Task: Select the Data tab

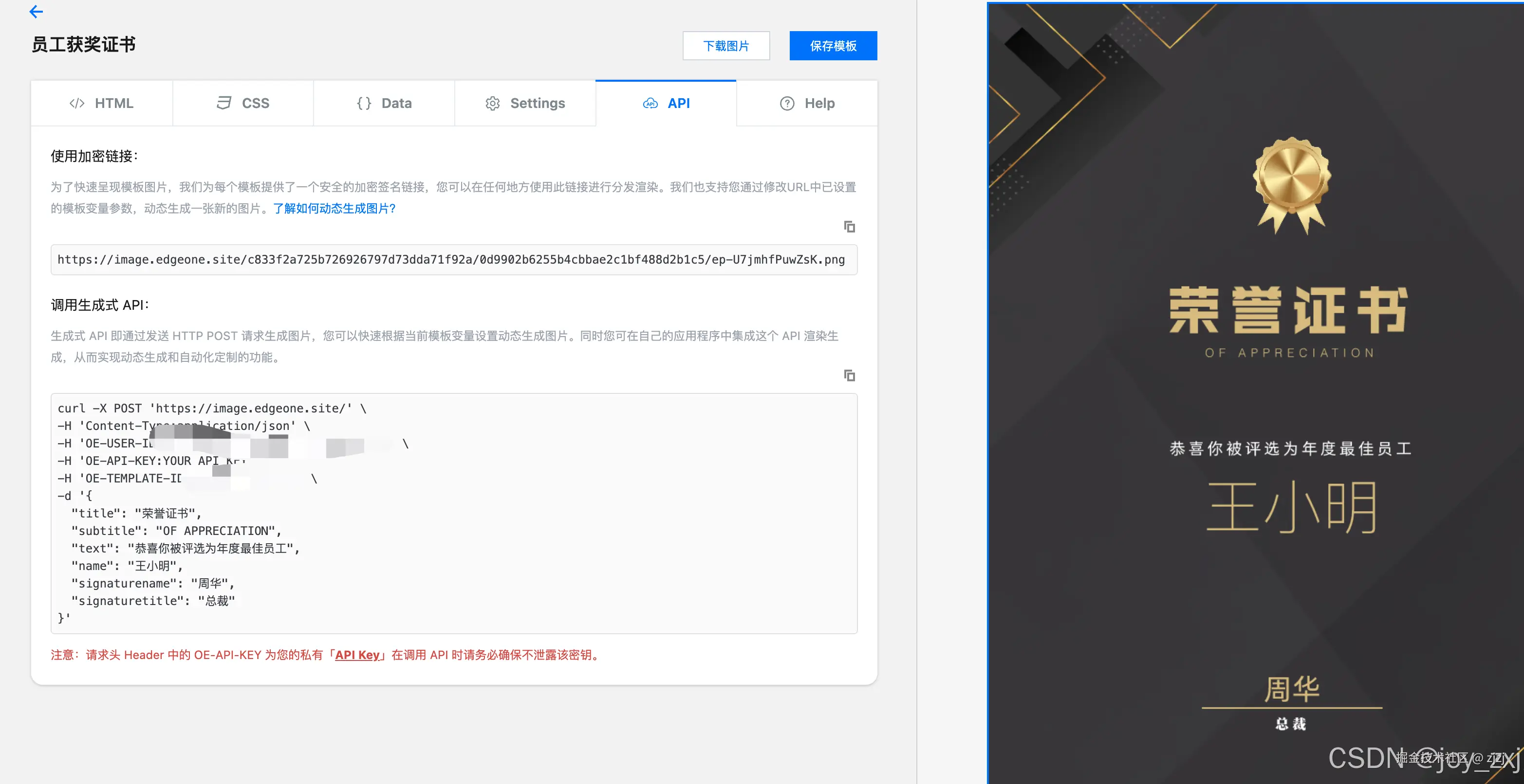Action: point(396,104)
